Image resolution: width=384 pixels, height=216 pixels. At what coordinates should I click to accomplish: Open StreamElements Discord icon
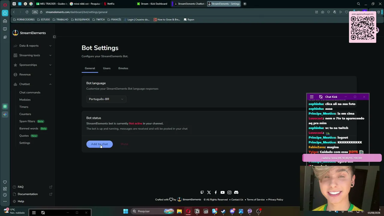coord(236,192)
